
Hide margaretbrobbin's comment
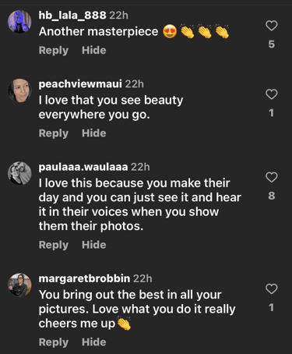[x=94, y=342]
